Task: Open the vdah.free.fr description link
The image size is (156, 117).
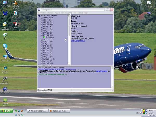Action: tap(78, 41)
